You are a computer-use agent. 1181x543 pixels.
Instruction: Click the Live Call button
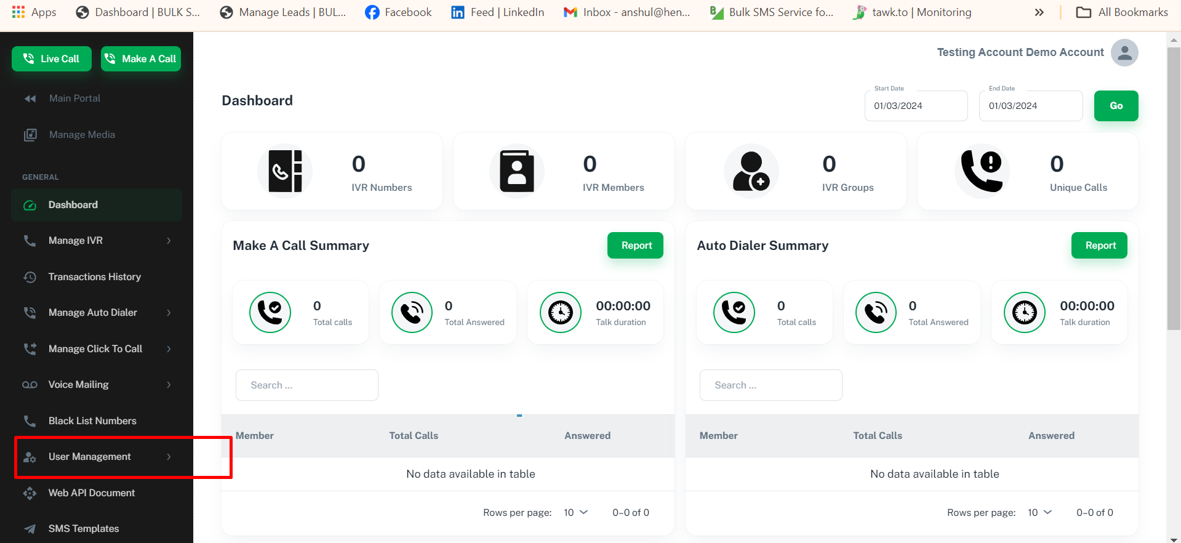52,58
